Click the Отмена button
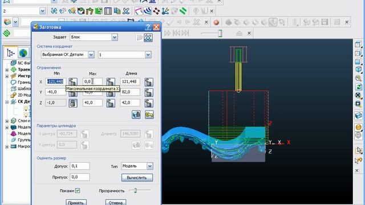Screen dimensions: 365x205 (x=116, y=202)
